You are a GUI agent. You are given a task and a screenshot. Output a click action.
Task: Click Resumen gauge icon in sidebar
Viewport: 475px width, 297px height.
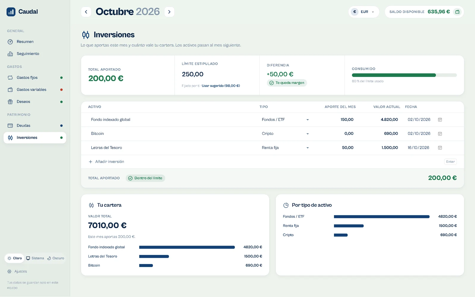point(10,42)
